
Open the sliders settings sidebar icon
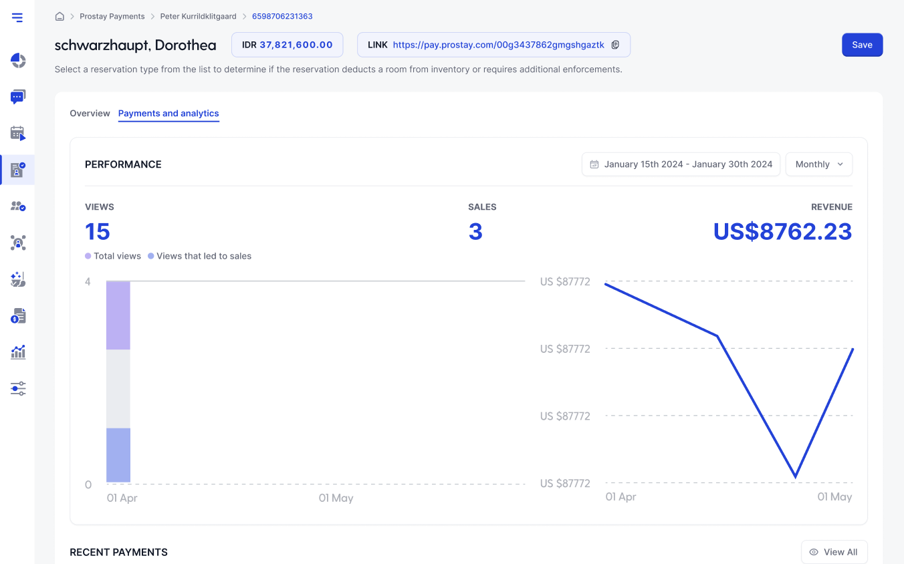[18, 388]
